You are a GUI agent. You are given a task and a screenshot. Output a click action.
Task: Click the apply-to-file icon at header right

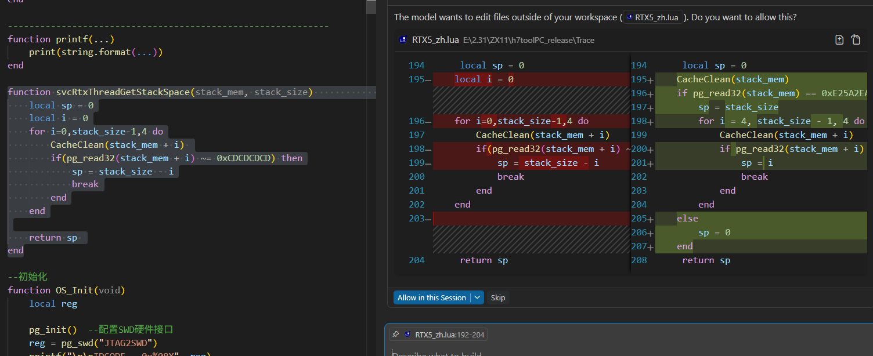click(x=856, y=40)
